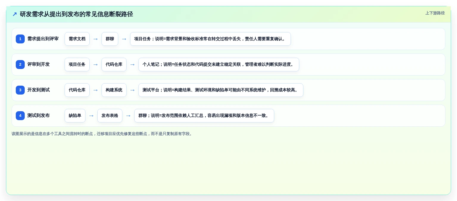Click the 测试到发布 stage label
Screen dimensions: 457x201
coord(38,116)
